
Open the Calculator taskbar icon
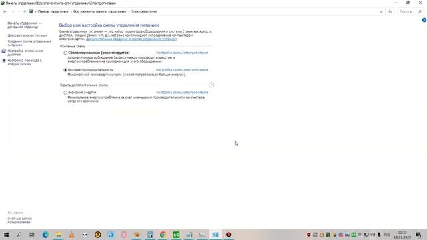click(150, 235)
